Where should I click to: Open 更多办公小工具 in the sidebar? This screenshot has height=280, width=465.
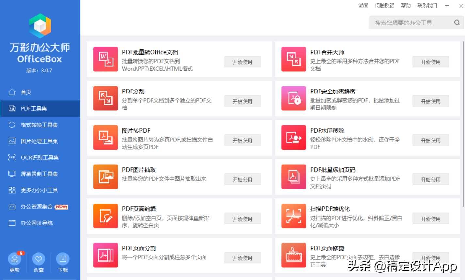click(40, 190)
